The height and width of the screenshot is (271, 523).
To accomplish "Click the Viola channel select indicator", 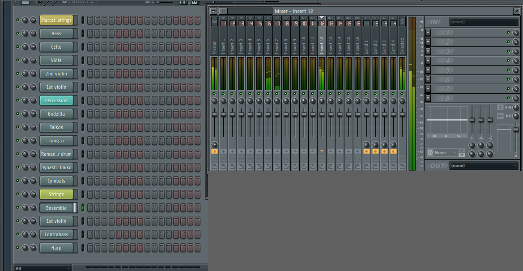I will [83, 60].
